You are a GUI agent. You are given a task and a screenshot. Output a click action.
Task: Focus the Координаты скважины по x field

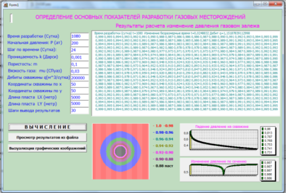(80, 84)
